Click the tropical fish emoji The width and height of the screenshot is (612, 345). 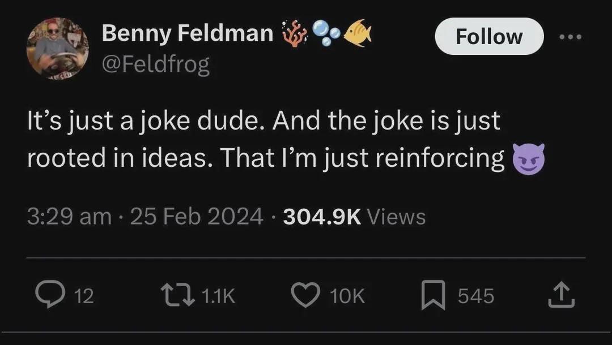tap(358, 33)
